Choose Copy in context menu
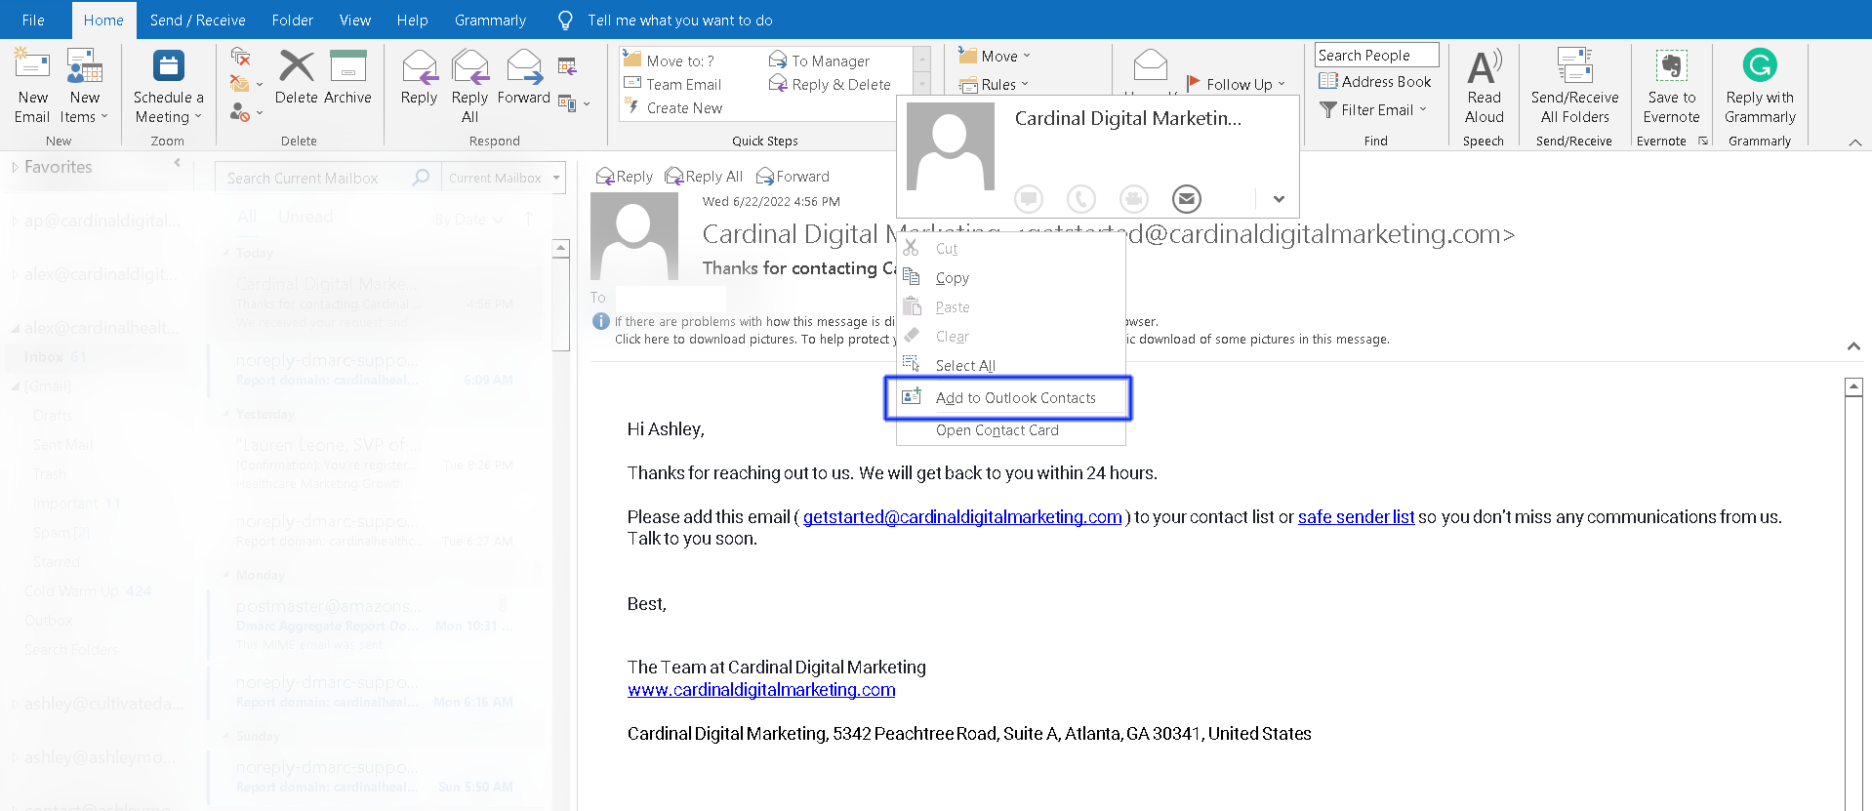The width and height of the screenshot is (1872, 811). coord(1010,277)
